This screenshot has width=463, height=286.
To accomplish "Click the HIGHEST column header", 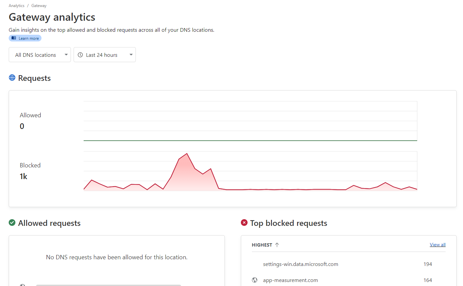I will [x=262, y=245].
